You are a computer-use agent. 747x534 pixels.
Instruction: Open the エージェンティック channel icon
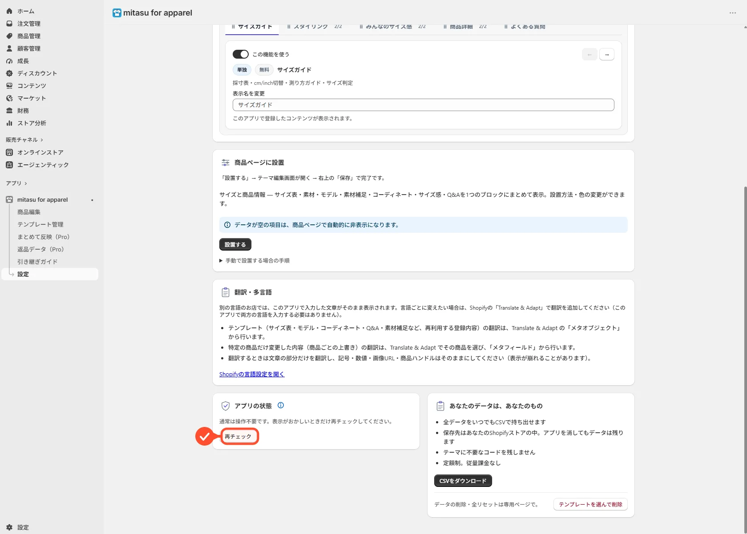coord(9,165)
